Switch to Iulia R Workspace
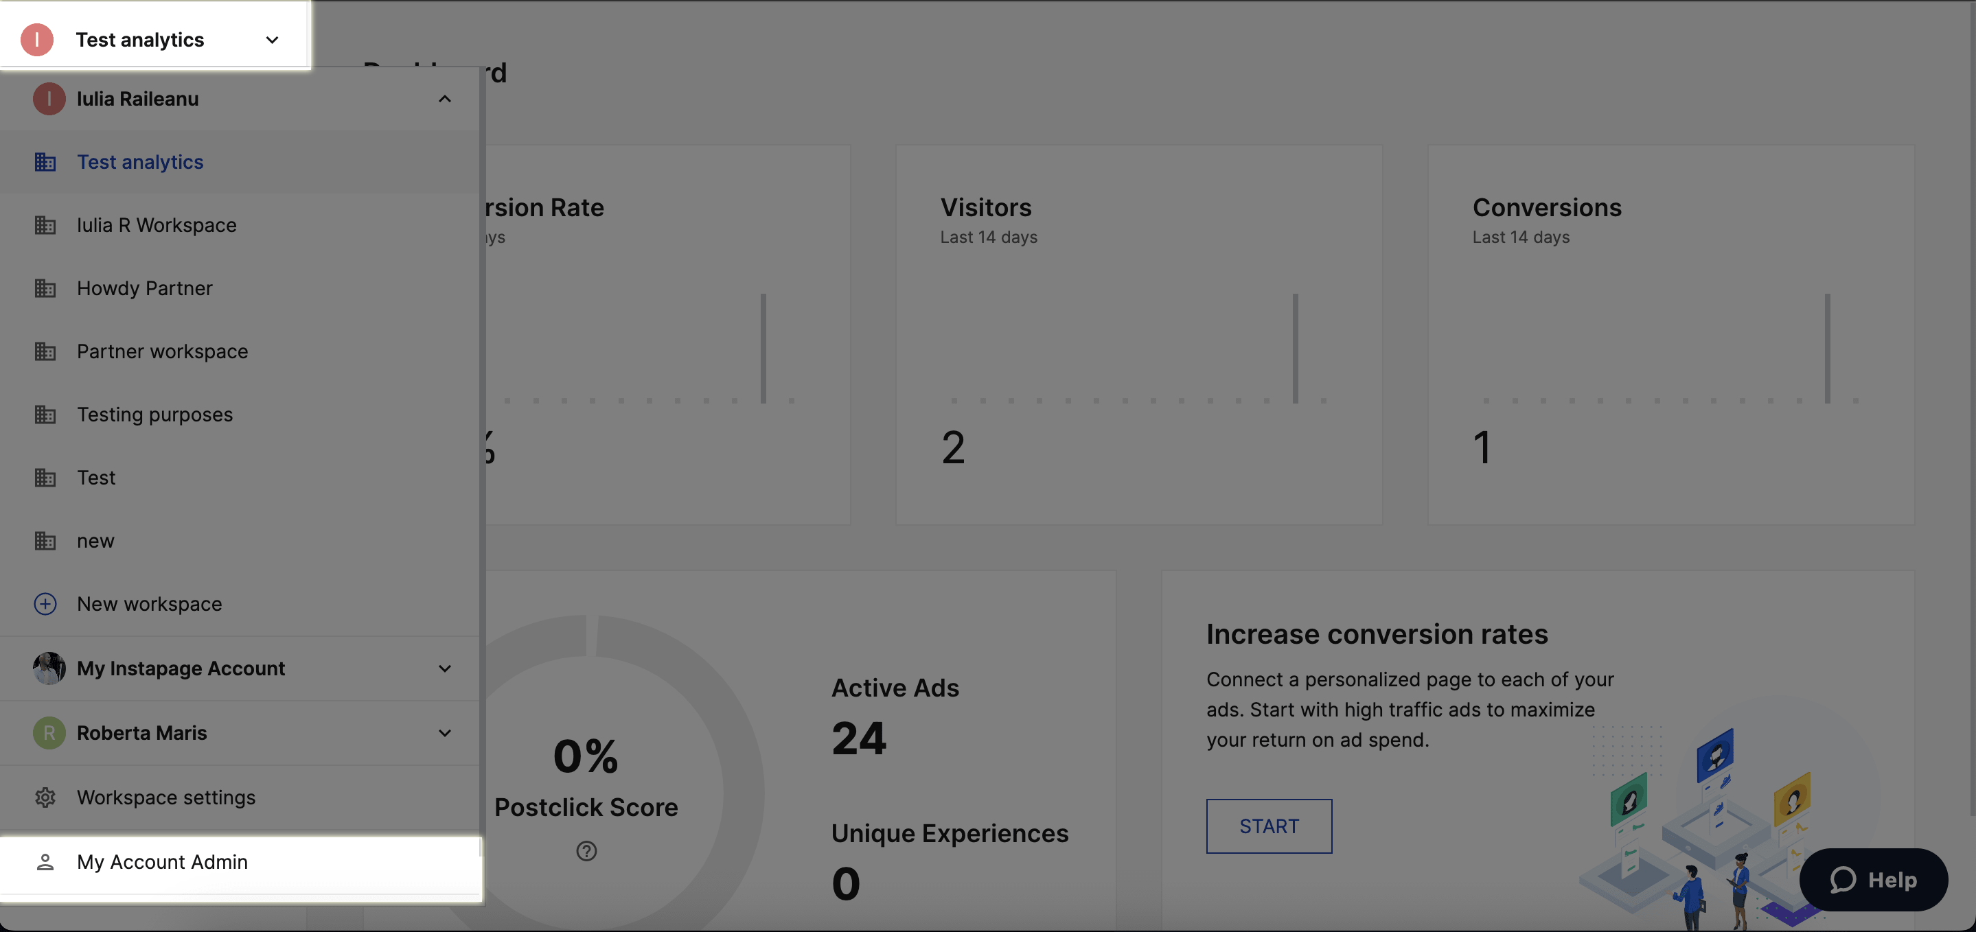This screenshot has width=1976, height=932. 240,224
